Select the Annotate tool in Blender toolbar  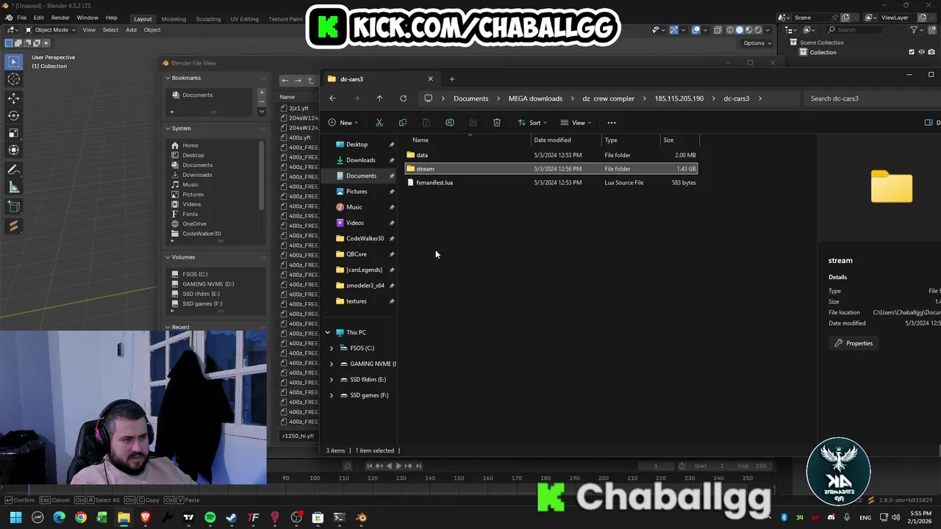click(x=14, y=170)
